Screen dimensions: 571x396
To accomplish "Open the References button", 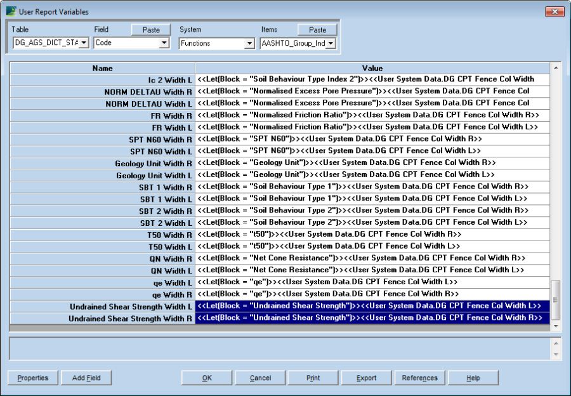I will 419,378.
